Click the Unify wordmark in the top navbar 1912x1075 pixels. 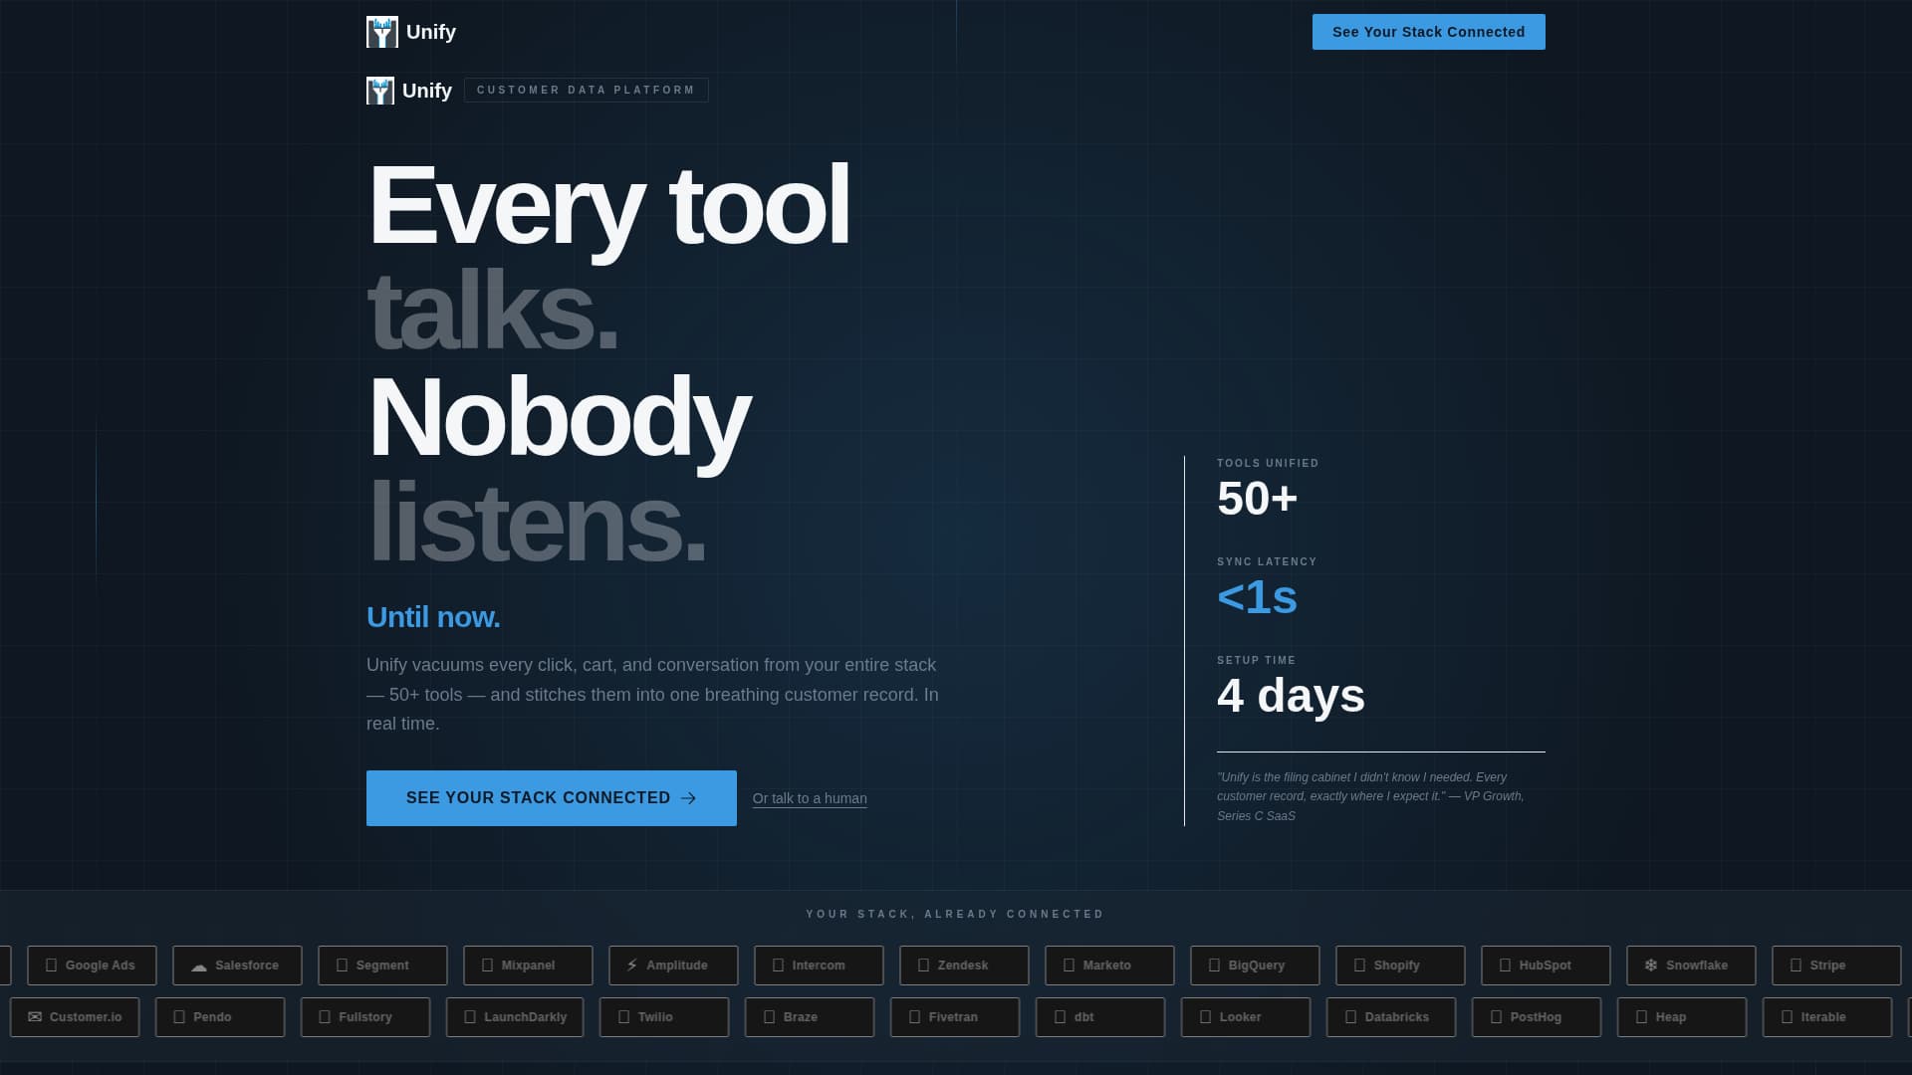[x=431, y=32]
